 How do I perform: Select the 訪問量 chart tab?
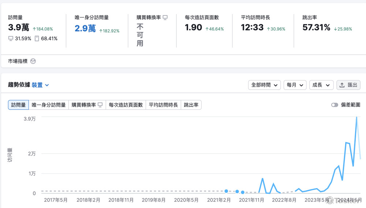[x=18, y=105]
